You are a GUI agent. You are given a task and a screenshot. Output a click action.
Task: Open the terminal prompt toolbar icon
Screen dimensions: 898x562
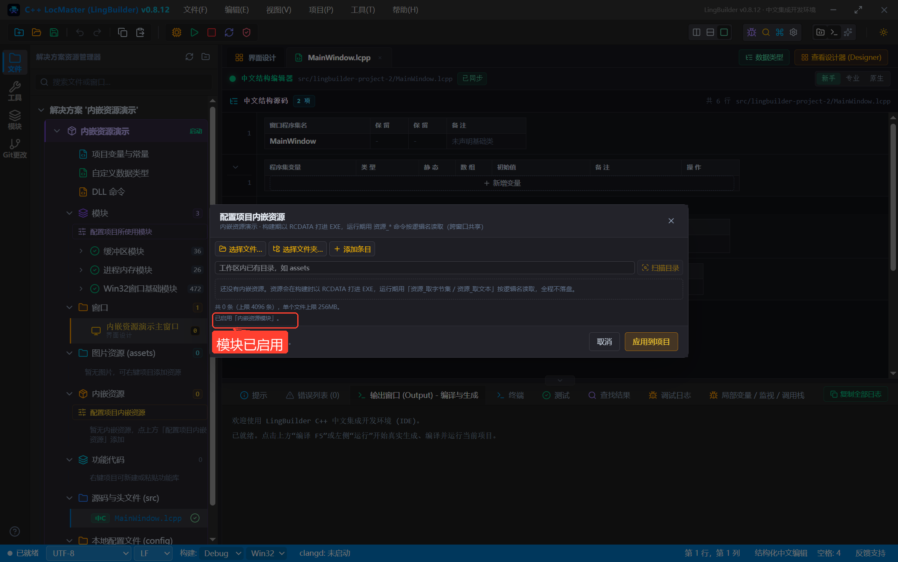coord(834,32)
